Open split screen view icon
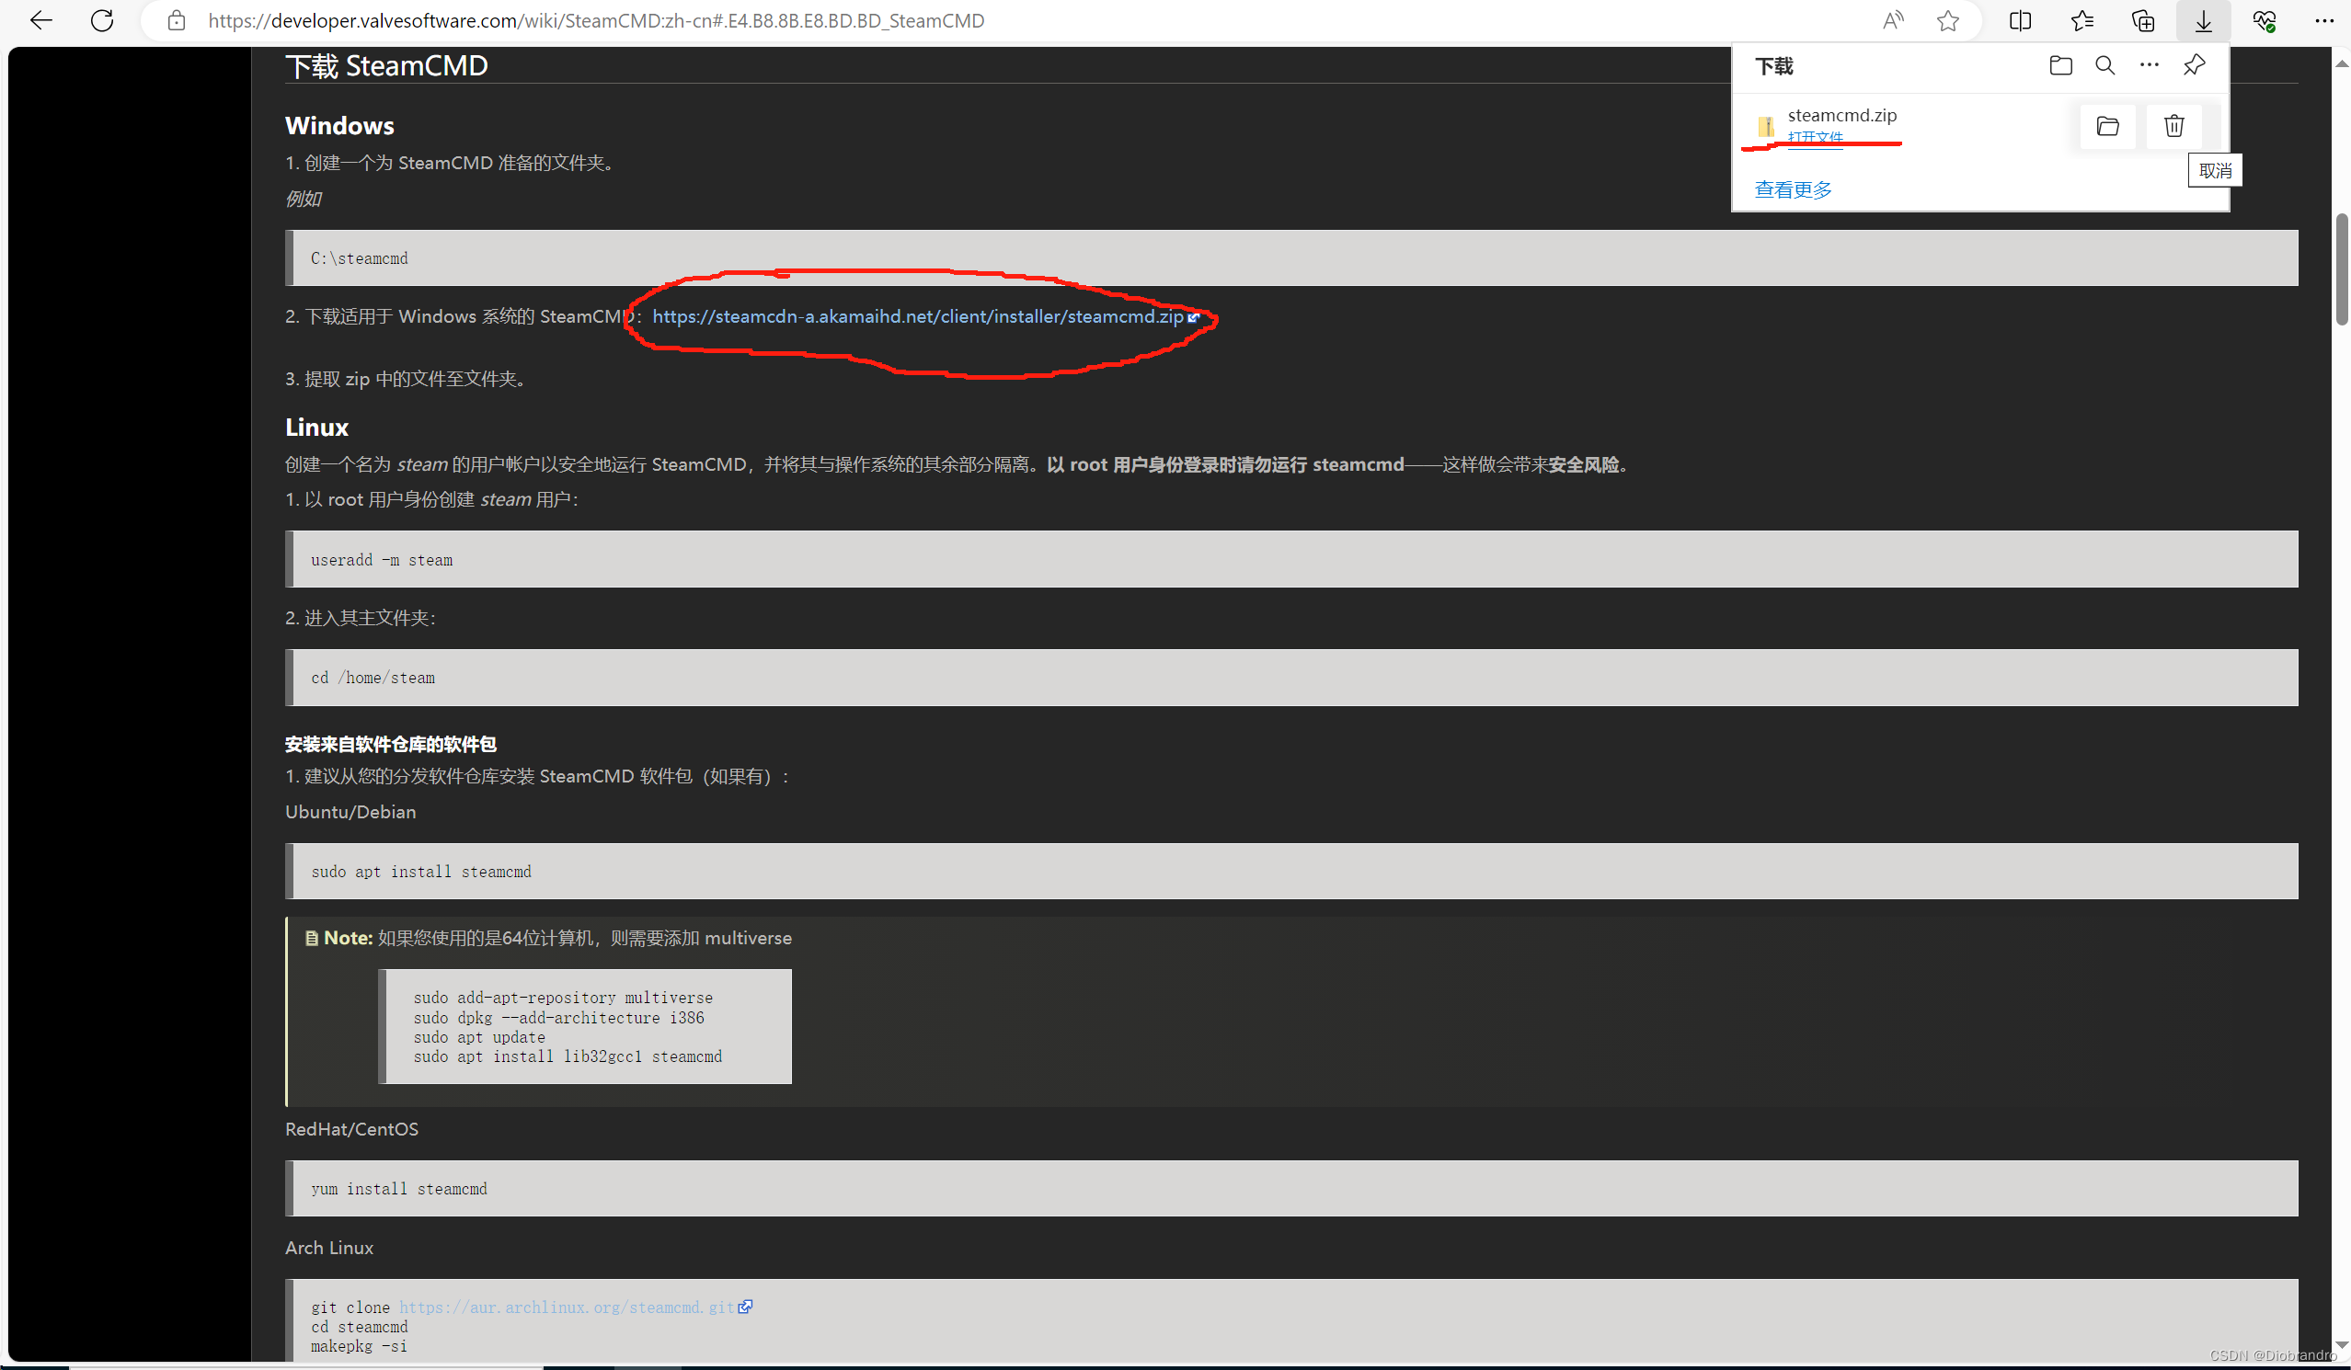 (2020, 20)
